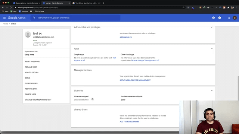Click SETUP MOBILE DEVICE MANAGEMENT

135,80
